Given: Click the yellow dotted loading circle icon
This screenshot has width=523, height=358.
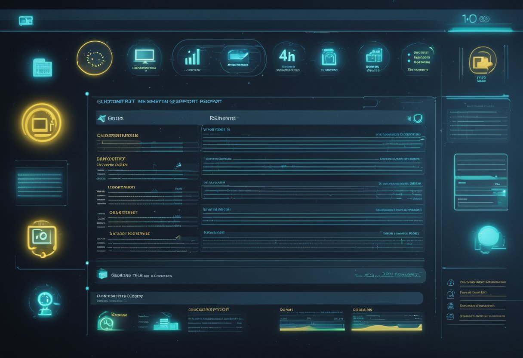Looking at the screenshot, I should click(95, 58).
